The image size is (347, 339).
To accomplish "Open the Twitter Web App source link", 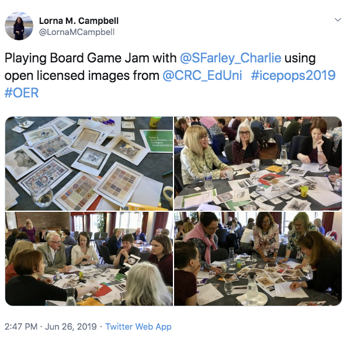I will (x=138, y=327).
